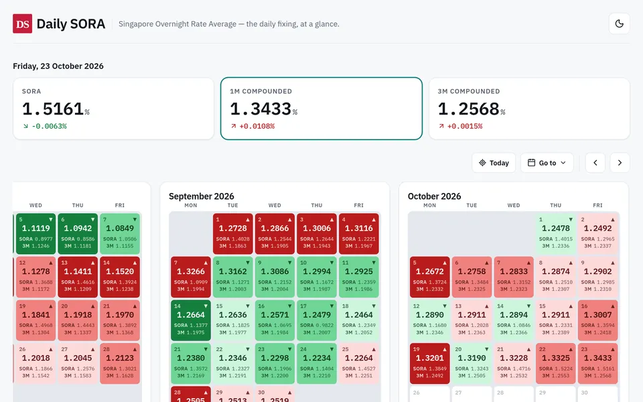Select the October 19 cell showing 1.3201

tap(430, 363)
